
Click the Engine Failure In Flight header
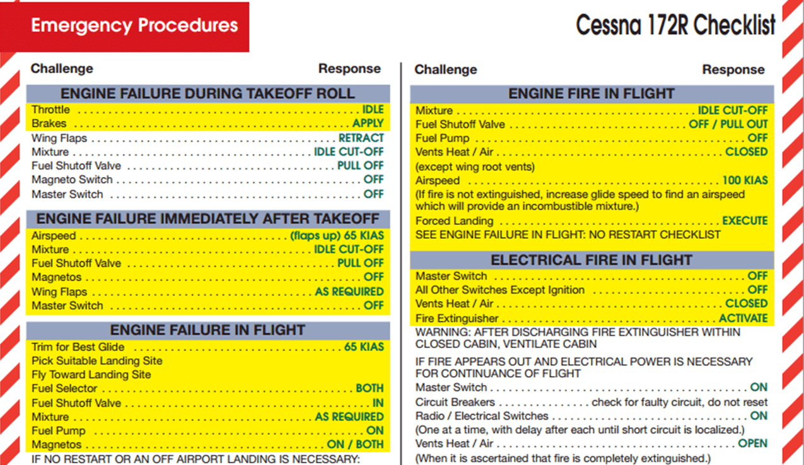coord(207,330)
